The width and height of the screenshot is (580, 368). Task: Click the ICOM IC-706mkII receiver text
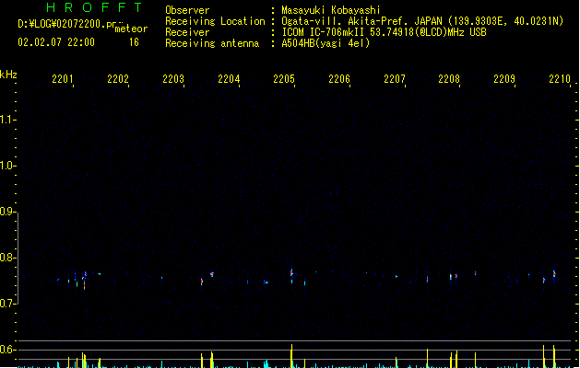point(384,32)
